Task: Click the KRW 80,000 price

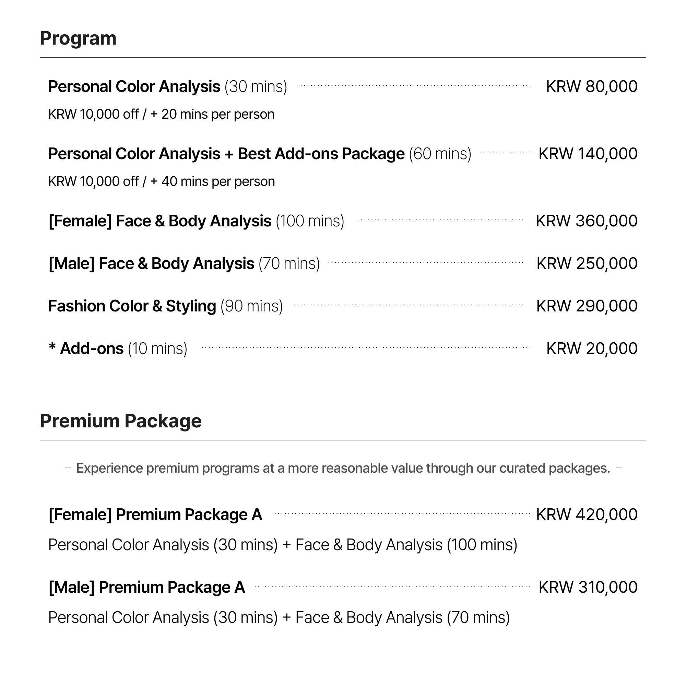Action: coord(591,87)
